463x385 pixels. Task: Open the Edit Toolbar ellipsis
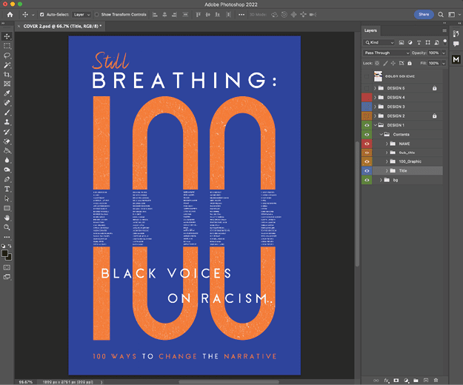point(7,237)
